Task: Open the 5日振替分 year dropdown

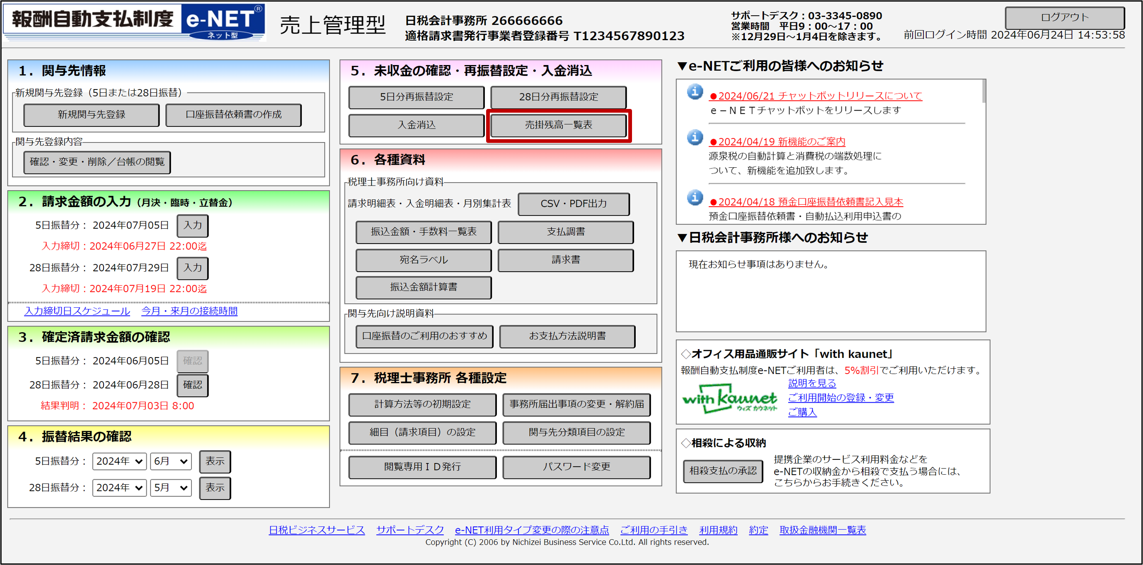Action: click(x=119, y=461)
